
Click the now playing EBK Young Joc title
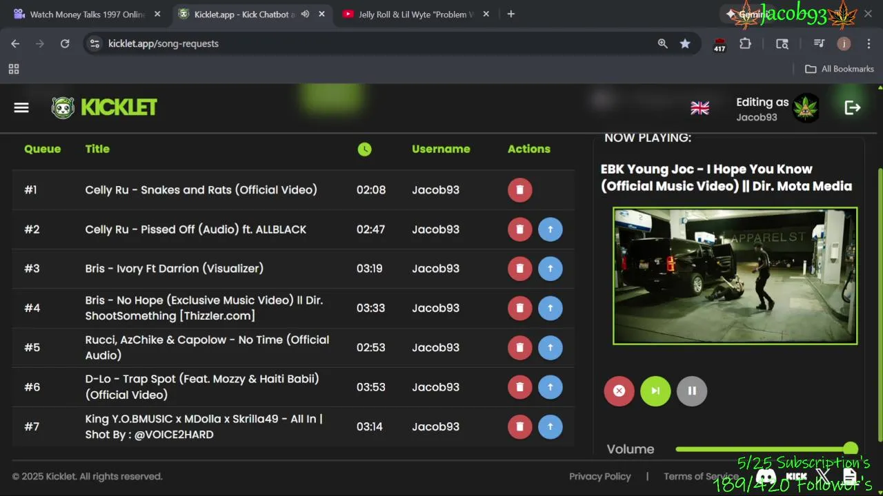(726, 178)
